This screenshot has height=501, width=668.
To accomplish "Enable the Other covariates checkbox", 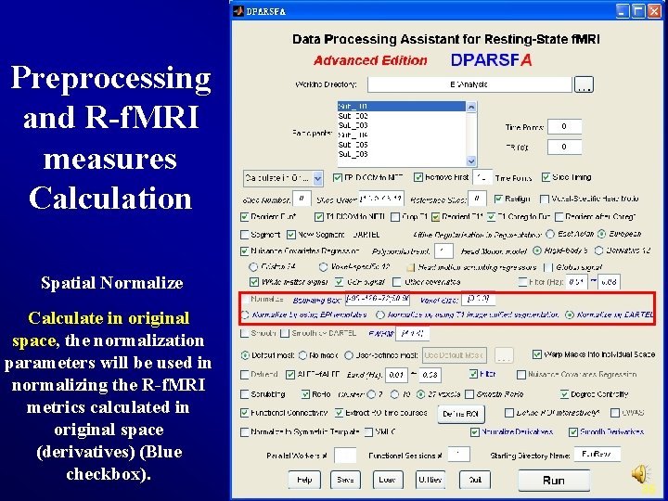I will click(397, 282).
